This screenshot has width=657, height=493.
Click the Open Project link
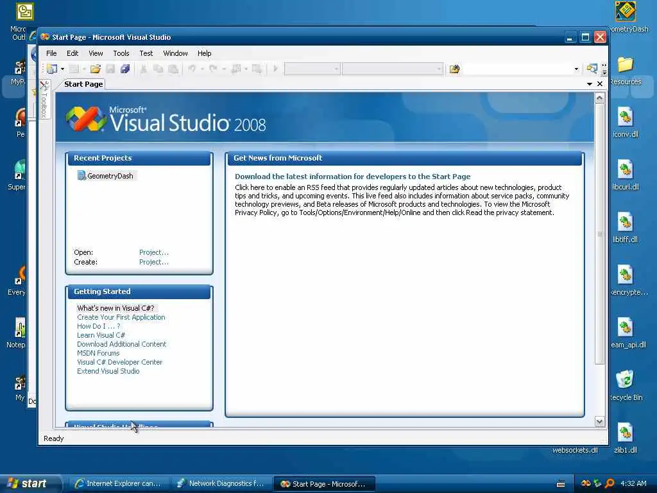(x=154, y=252)
